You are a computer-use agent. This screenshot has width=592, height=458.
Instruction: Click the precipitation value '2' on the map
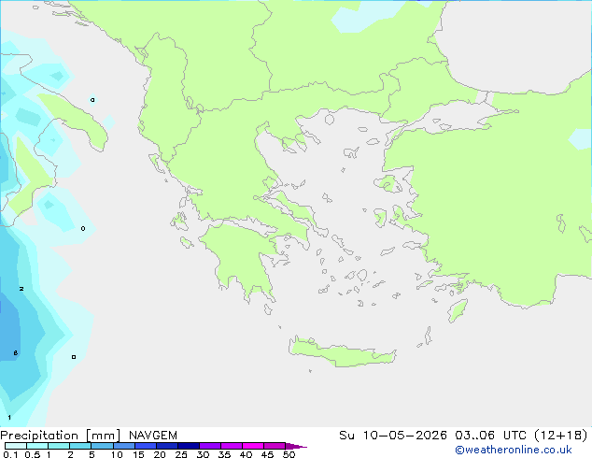[21, 289]
